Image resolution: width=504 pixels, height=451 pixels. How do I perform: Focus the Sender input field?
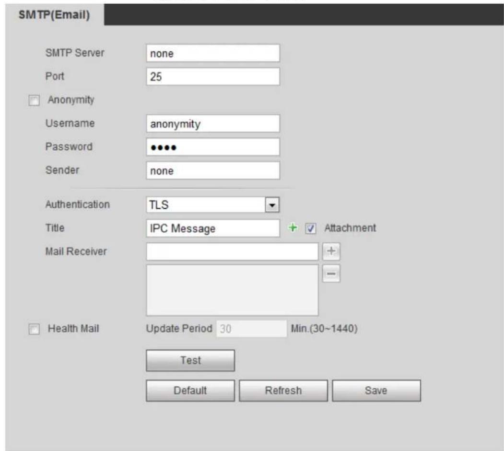click(x=213, y=170)
